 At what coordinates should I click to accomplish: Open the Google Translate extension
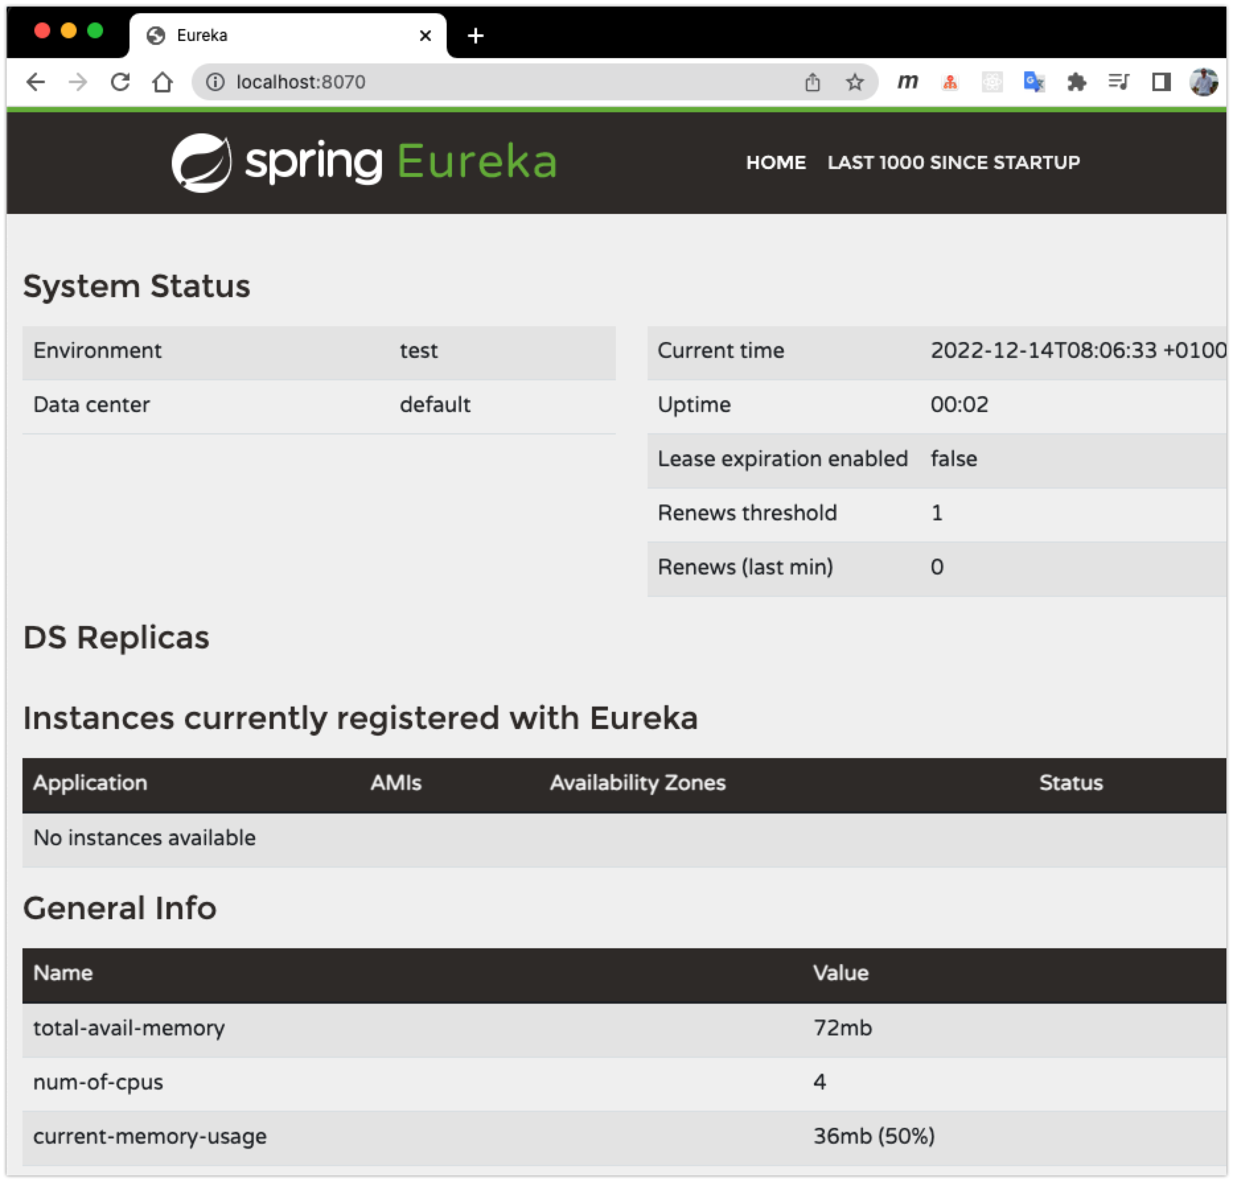click(1034, 82)
